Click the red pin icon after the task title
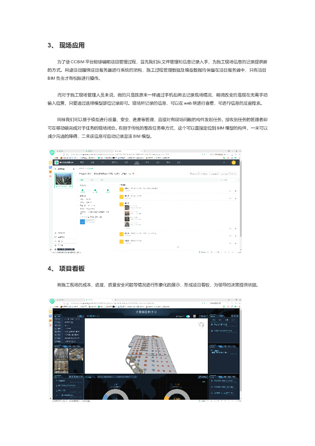The width and height of the screenshot is (315, 446). pos(133,173)
